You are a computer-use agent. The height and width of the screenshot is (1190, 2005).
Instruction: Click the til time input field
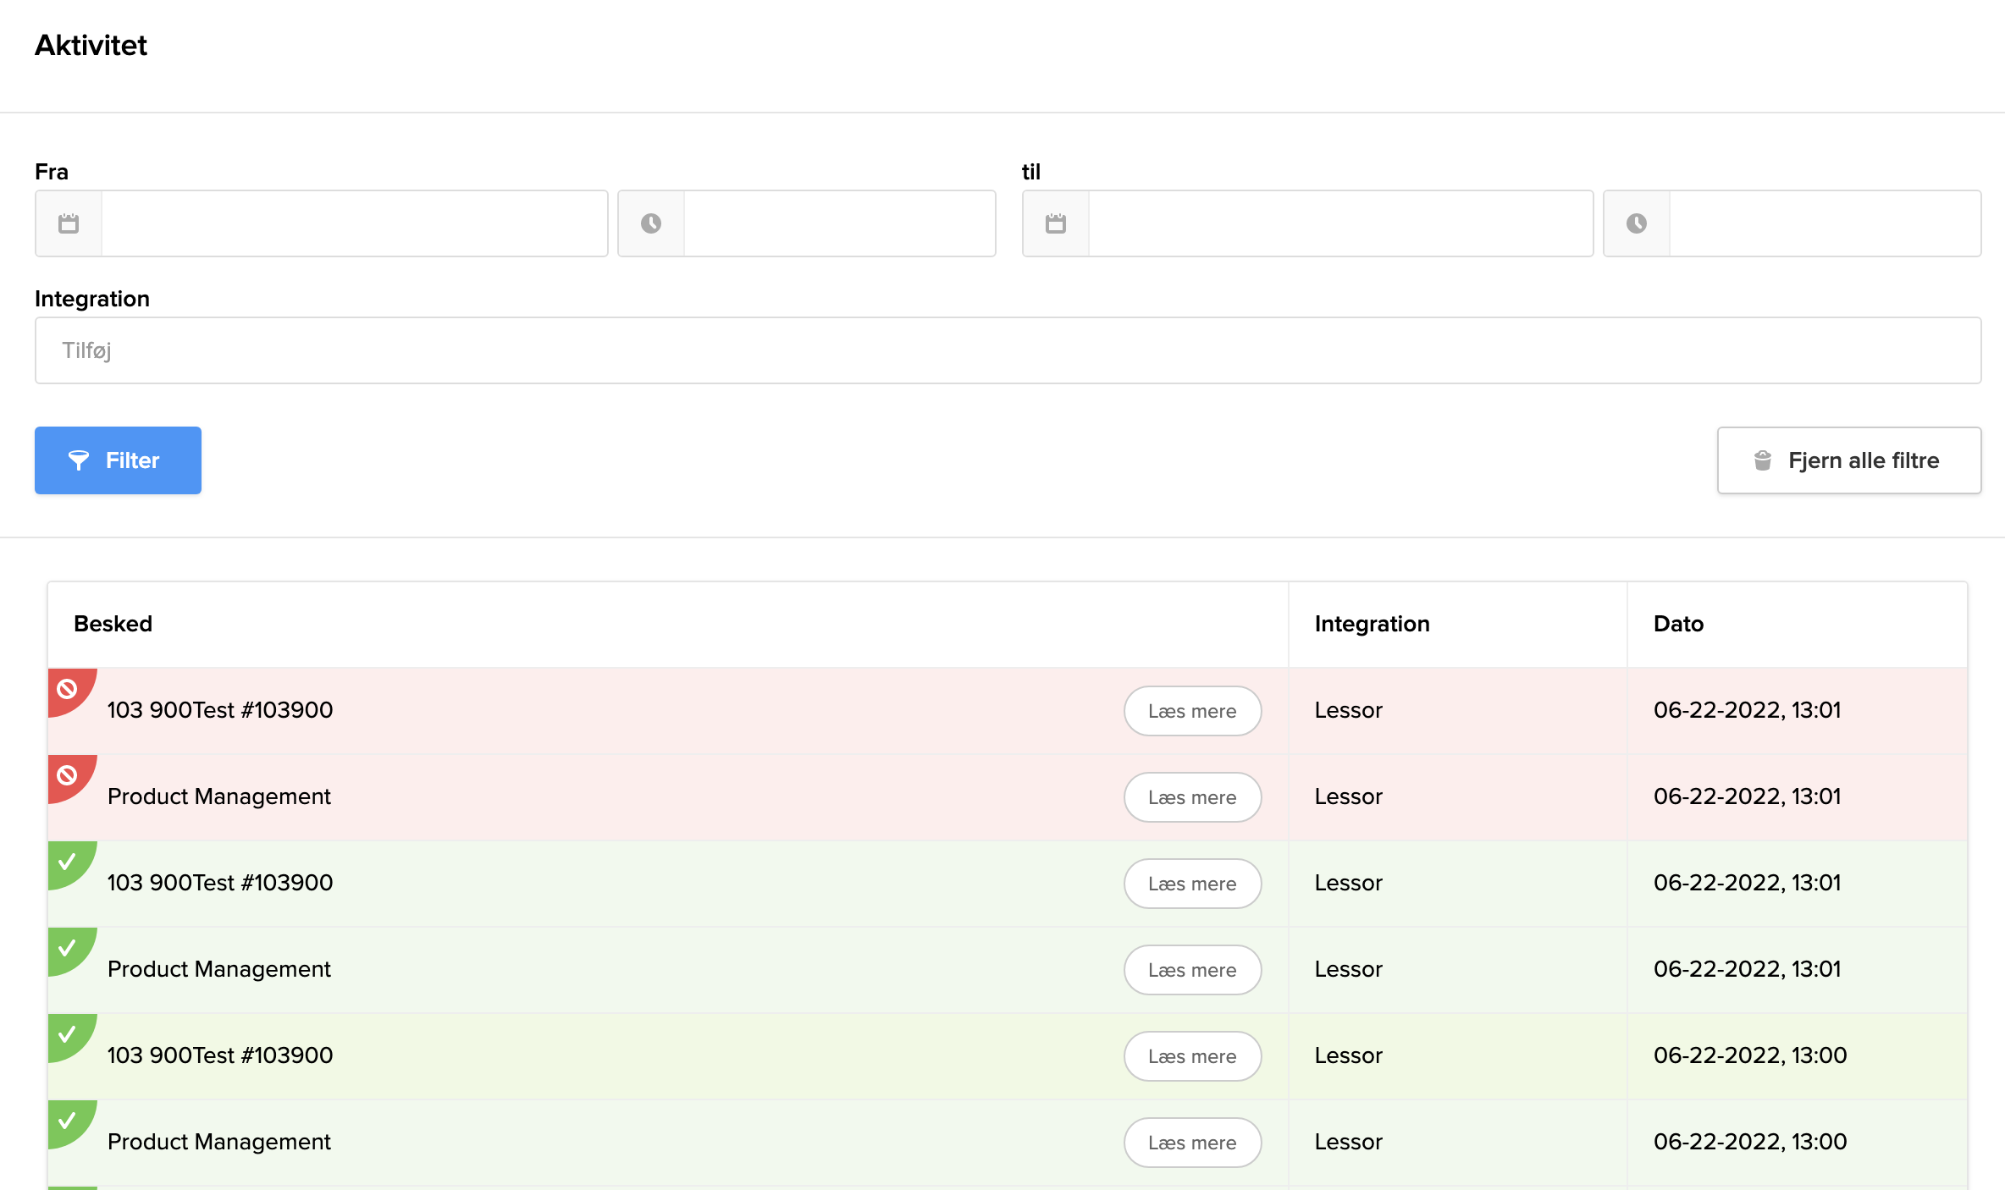1824,223
